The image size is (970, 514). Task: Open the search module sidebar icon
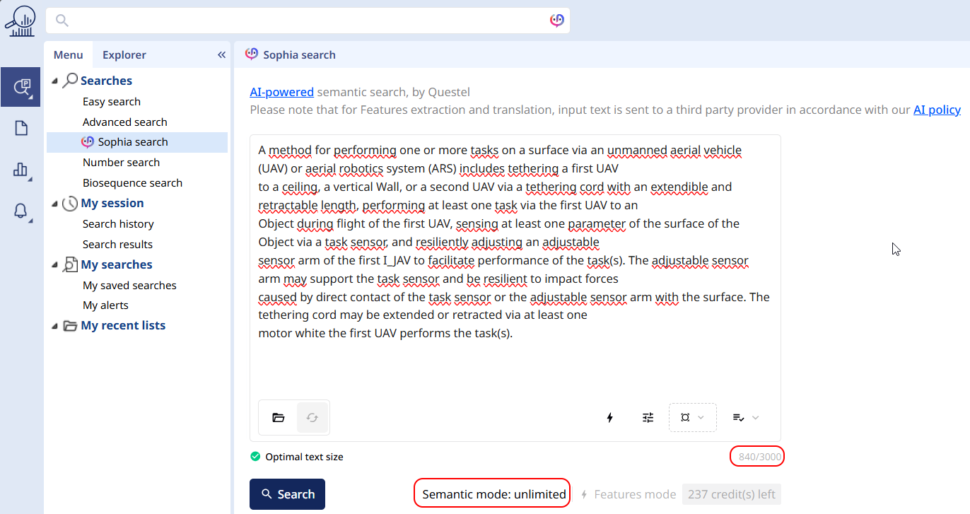(21, 87)
